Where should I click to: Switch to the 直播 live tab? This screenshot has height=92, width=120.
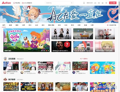10,25
